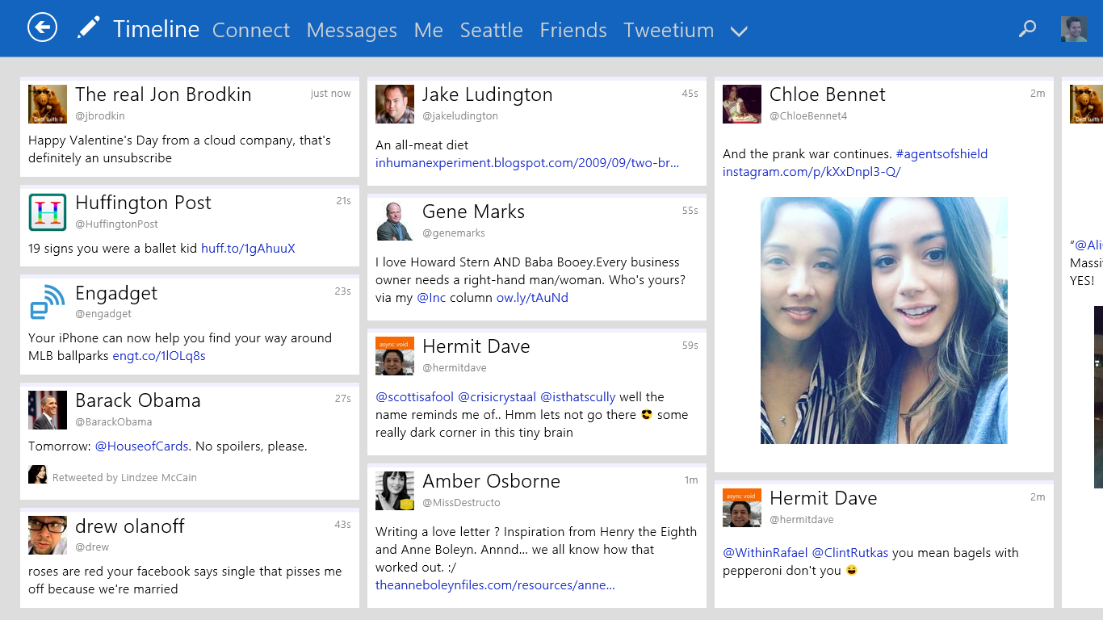Click the back arrow button
The width and height of the screenshot is (1103, 620).
(x=43, y=27)
